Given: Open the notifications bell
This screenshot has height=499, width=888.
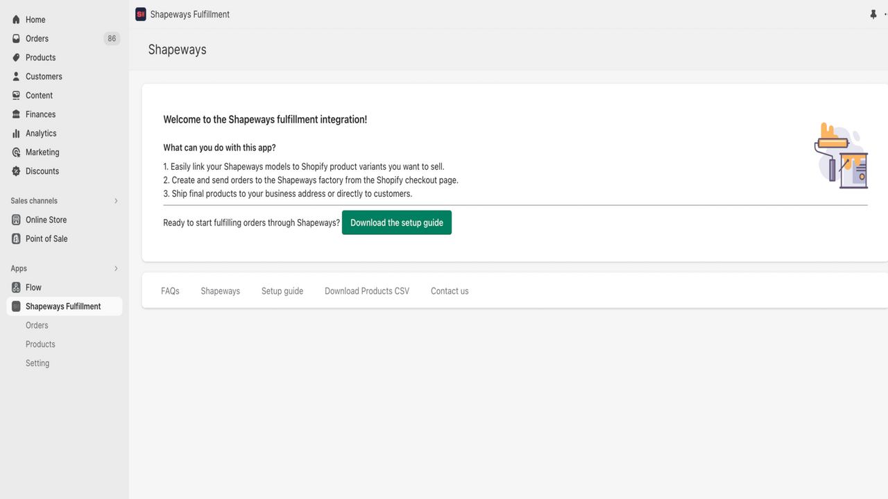Looking at the screenshot, I should (x=873, y=14).
